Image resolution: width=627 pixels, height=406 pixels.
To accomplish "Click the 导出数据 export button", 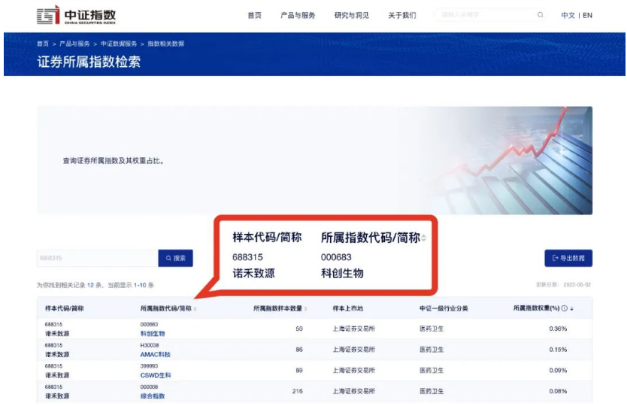I will pyautogui.click(x=568, y=258).
